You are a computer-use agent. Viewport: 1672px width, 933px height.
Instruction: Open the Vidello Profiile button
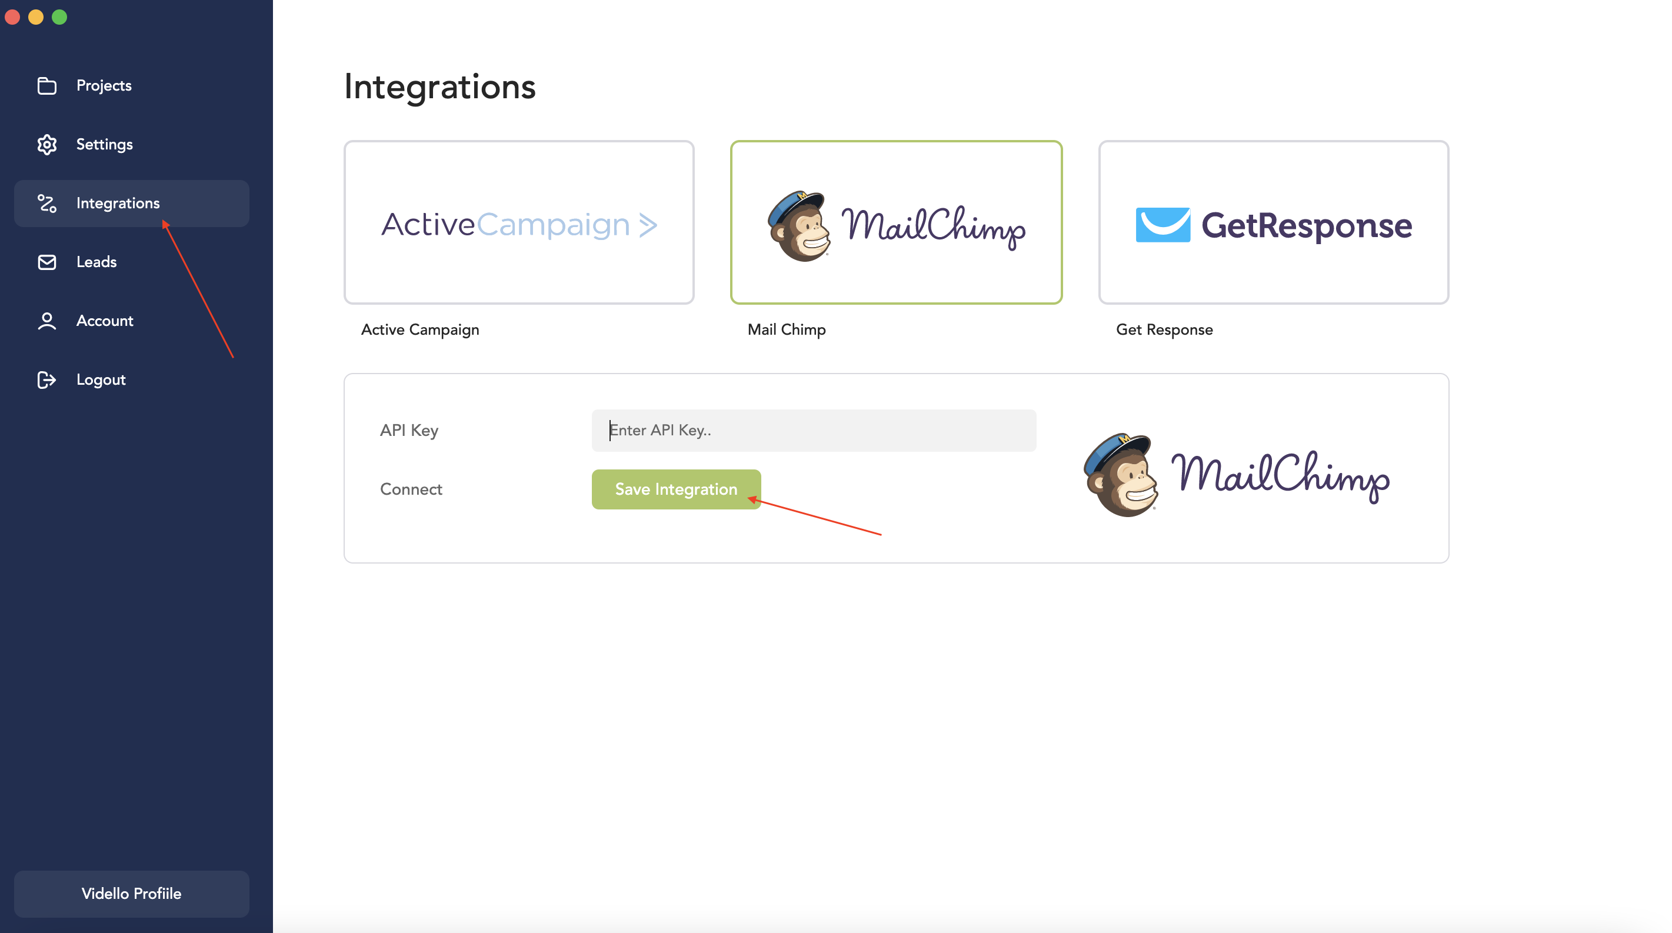[131, 894]
